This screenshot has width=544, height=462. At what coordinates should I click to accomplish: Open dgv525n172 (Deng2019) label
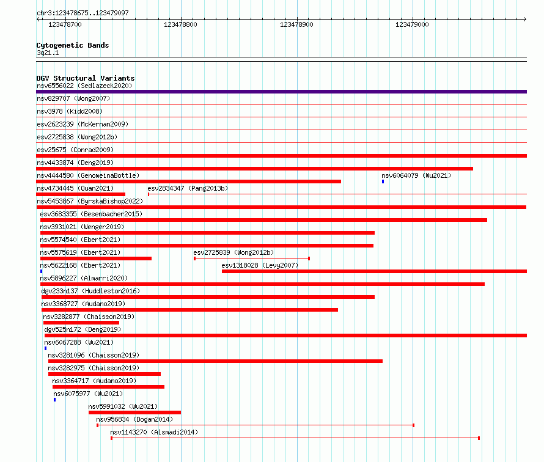point(83,329)
